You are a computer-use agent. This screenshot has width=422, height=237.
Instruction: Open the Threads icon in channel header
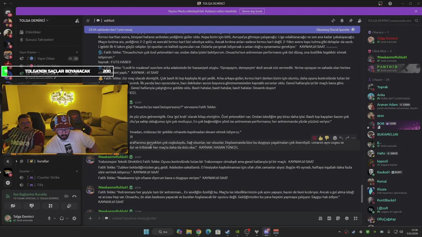click(x=333, y=20)
